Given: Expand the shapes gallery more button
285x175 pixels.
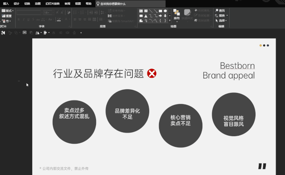Looking at the screenshot, I should click(x=170, y=21).
